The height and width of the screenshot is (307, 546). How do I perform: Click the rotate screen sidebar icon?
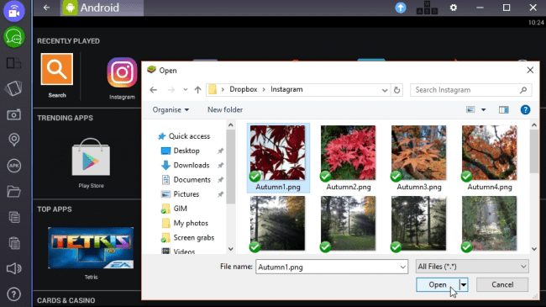pos(14,88)
